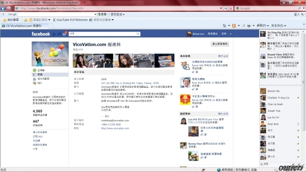Open address bar history dropdown
Viewport: 306px width, 172px height.
click(x=221, y=9)
